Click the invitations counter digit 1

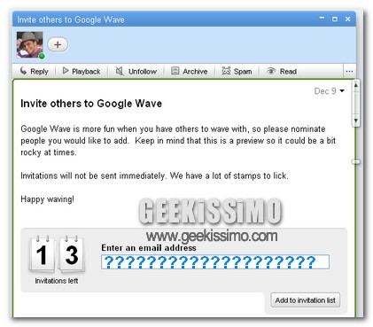click(42, 255)
